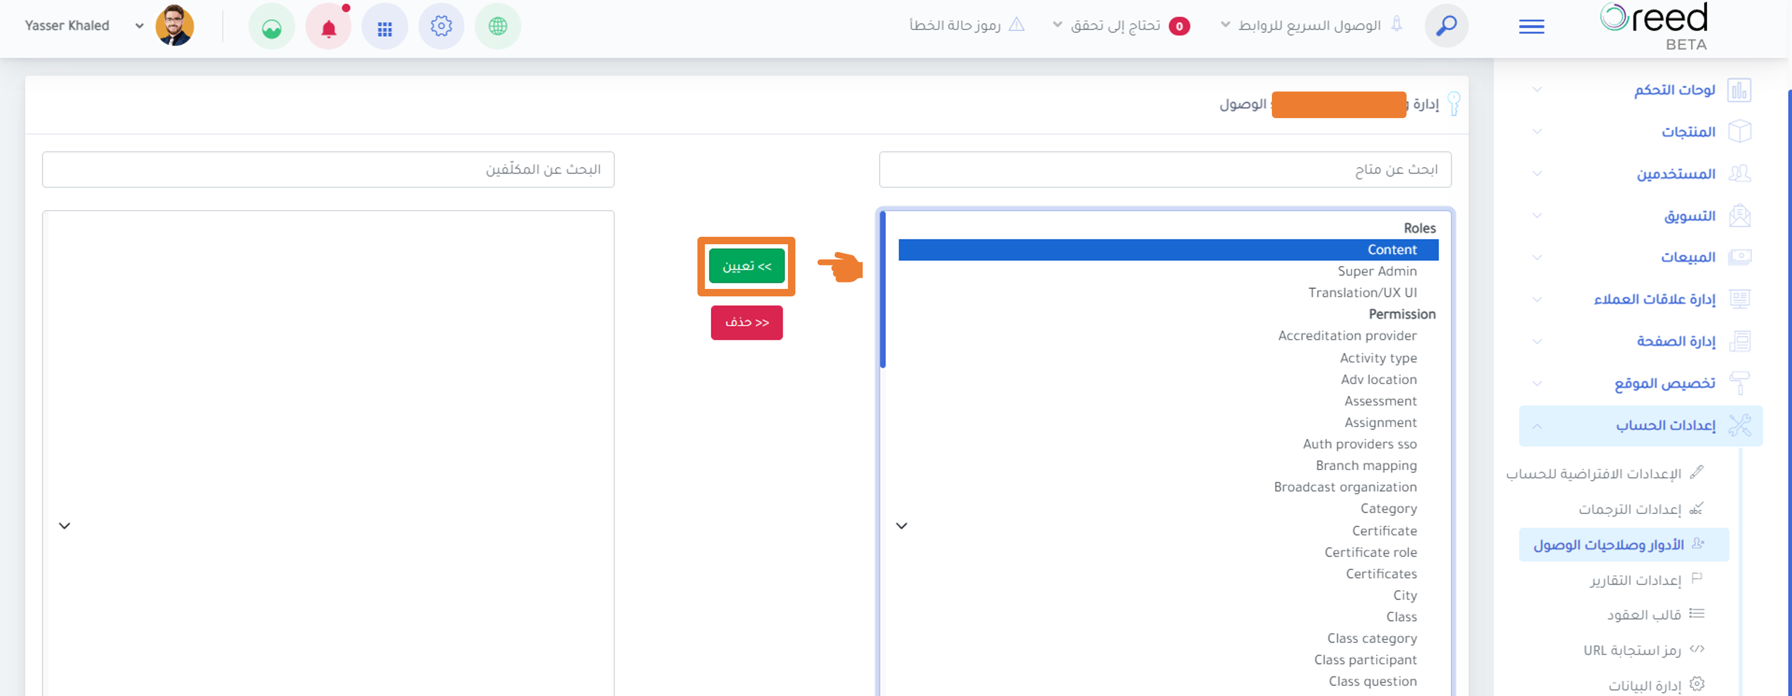Open the settings gear icon in header
1792x696 pixels.
pyautogui.click(x=441, y=27)
